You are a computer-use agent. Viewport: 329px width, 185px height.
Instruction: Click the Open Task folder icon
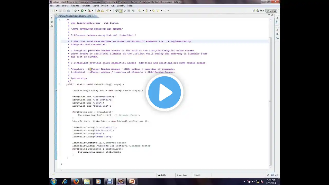[103, 11]
